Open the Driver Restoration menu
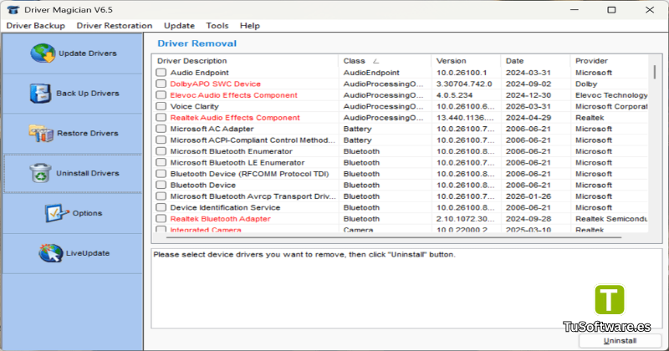This screenshot has width=669, height=351. point(115,26)
